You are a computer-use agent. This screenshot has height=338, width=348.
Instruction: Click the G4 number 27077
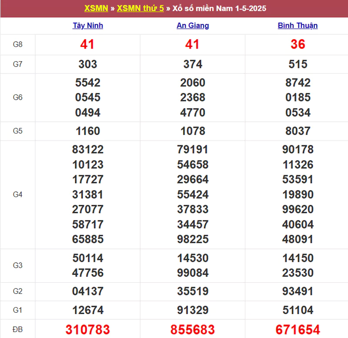(88, 209)
